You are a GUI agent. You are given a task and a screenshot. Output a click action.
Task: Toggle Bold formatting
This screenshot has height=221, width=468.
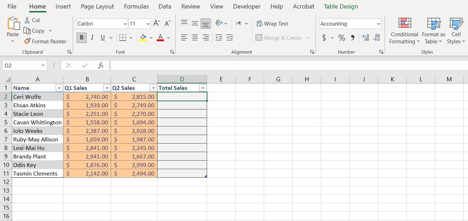(x=82, y=38)
